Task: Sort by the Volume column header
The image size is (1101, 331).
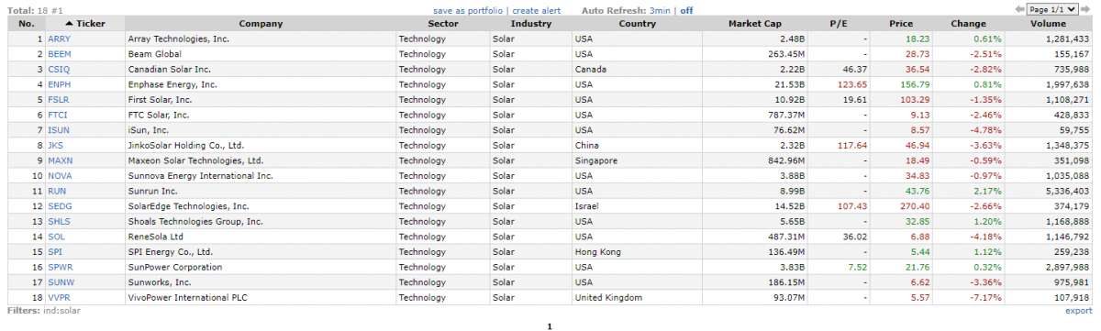Action: [1048, 24]
